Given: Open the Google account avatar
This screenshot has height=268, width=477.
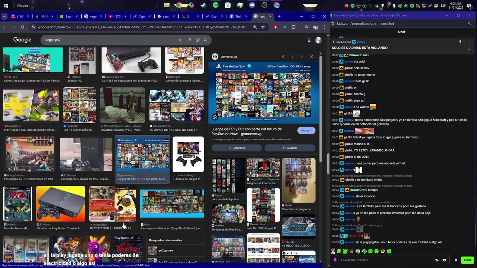Looking at the screenshot, I should pos(318,40).
